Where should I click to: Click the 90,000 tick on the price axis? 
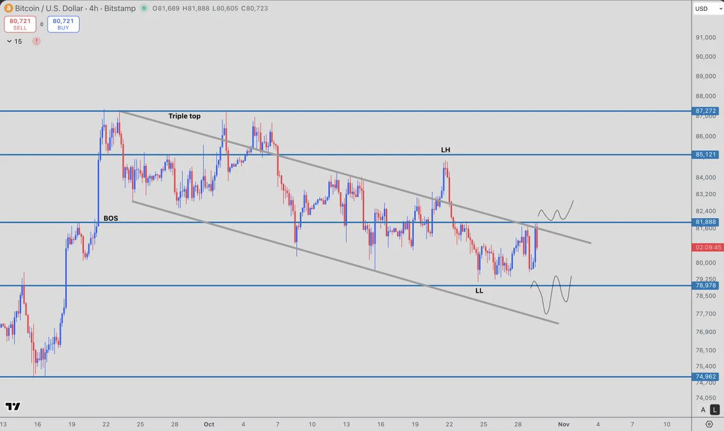point(706,57)
